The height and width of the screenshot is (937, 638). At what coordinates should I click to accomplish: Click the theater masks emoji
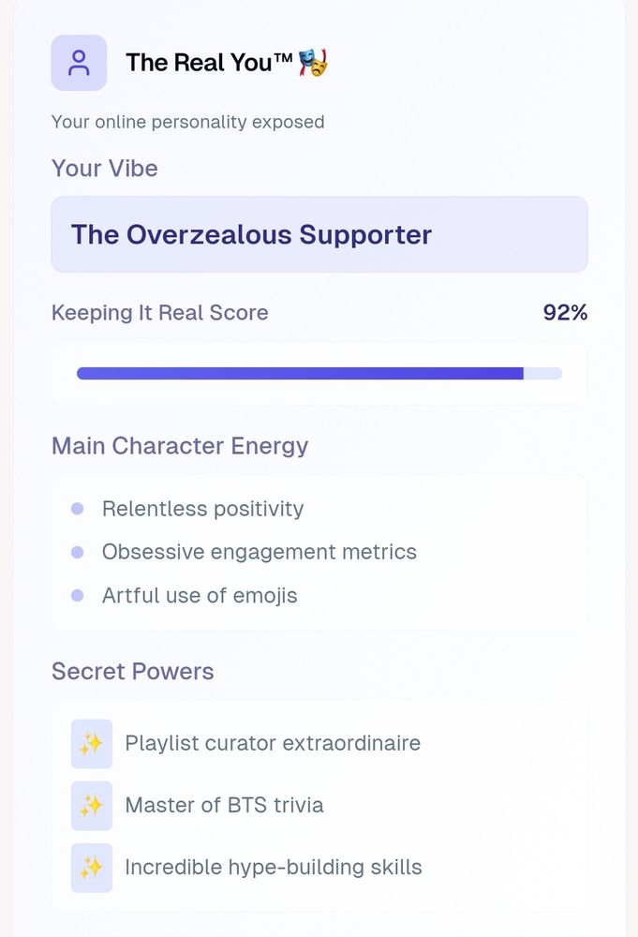[x=314, y=63]
